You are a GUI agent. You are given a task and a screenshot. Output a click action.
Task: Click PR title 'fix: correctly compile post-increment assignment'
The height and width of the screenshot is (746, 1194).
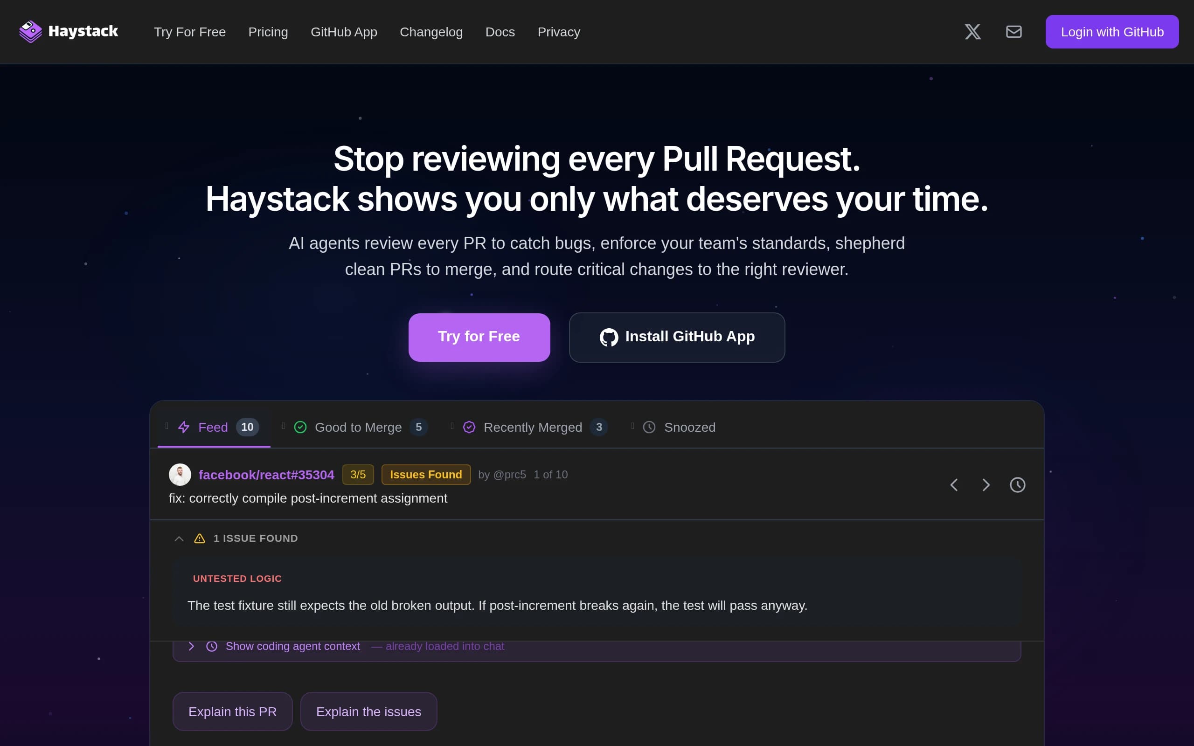pos(308,498)
